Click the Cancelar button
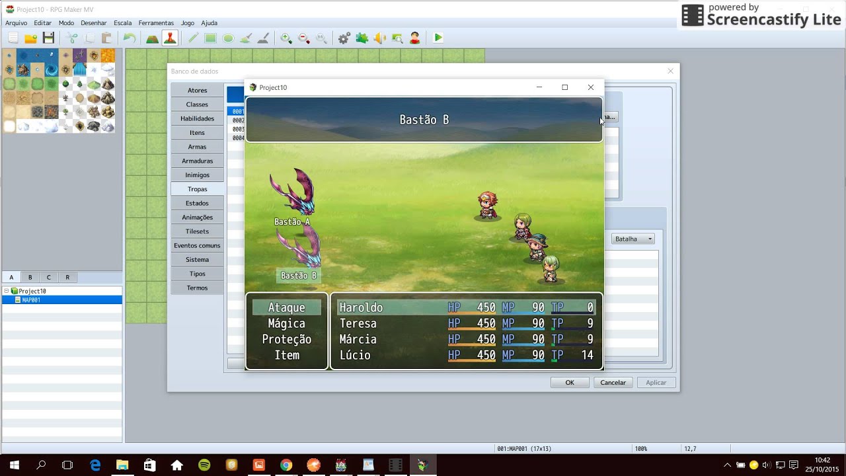Screen dimensions: 846x476 click(613, 383)
